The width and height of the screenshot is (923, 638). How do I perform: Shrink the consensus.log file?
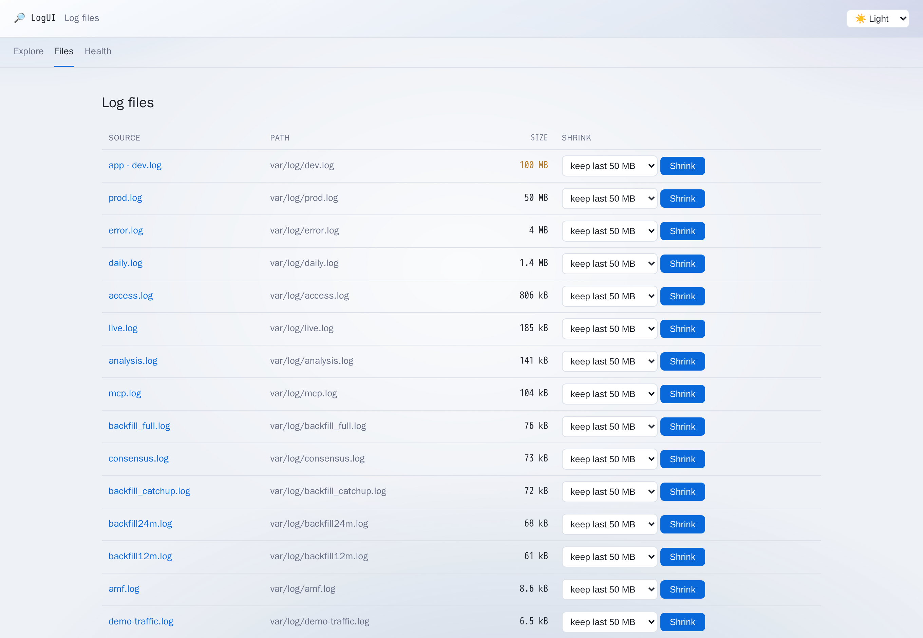pos(682,459)
